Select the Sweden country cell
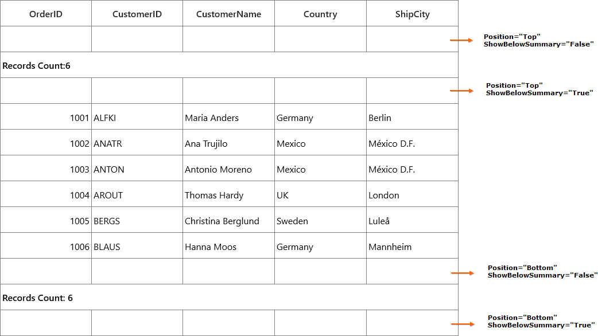Viewport: 598px width, 336px height. click(x=320, y=220)
